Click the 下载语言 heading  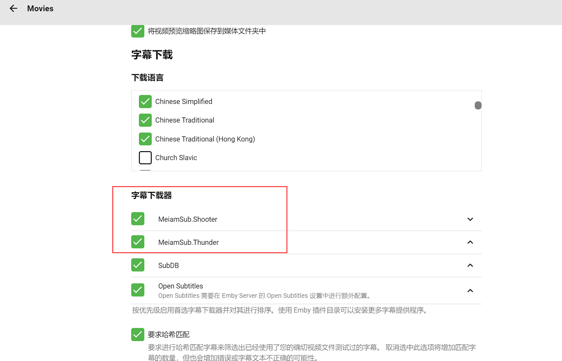148,78
